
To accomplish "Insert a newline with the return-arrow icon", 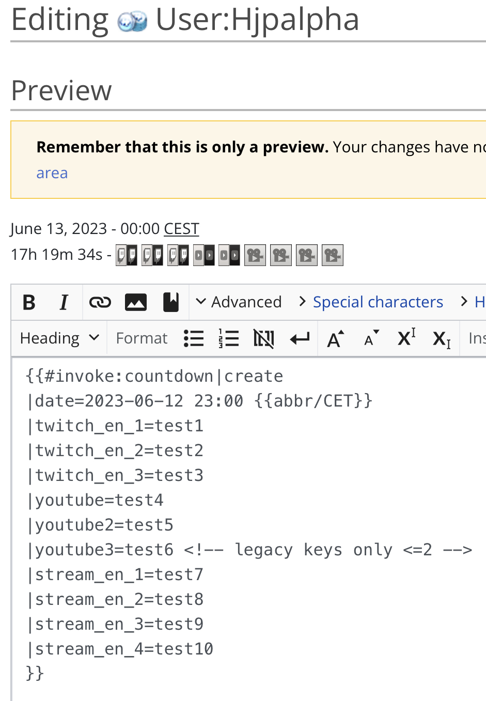I will tap(300, 338).
